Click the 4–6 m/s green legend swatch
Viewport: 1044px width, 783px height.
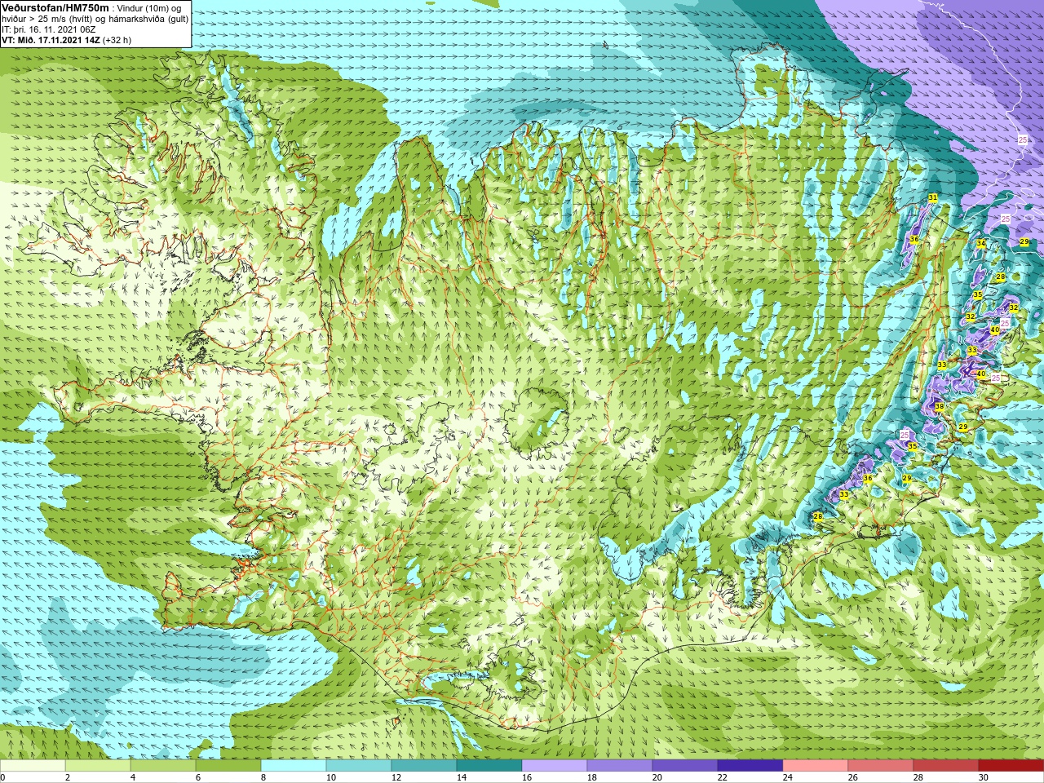(x=163, y=765)
